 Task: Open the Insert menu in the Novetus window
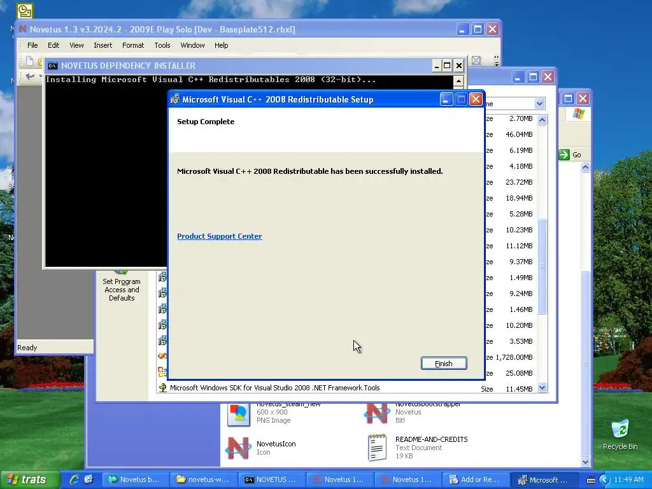click(x=103, y=45)
